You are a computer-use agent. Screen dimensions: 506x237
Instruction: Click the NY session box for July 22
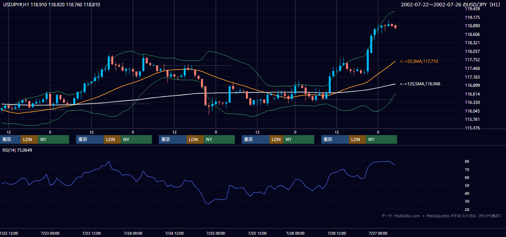pos(53,139)
